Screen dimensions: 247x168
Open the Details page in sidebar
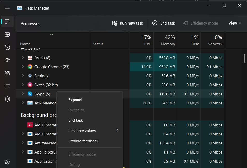point(7,86)
